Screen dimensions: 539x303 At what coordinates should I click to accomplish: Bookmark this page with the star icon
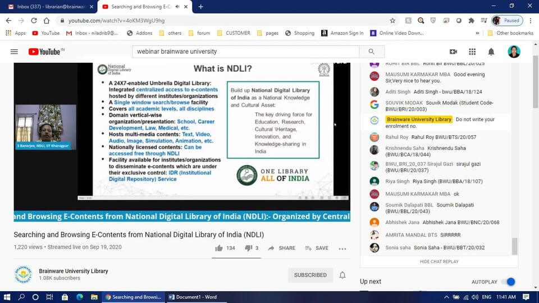pyautogui.click(x=392, y=21)
